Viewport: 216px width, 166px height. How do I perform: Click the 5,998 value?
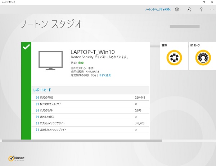point(138,110)
